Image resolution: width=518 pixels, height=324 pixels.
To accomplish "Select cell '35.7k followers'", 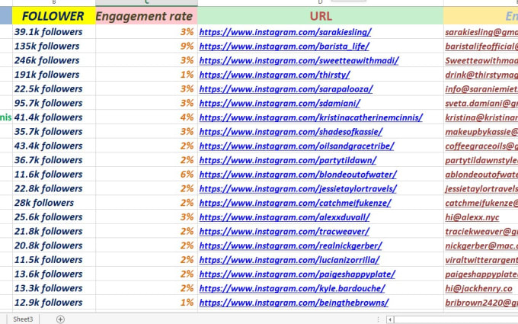I will point(54,131).
